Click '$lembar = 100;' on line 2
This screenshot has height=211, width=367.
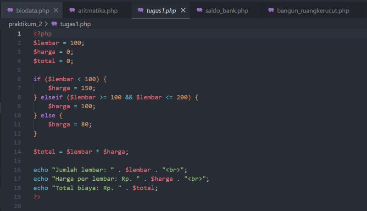point(59,43)
